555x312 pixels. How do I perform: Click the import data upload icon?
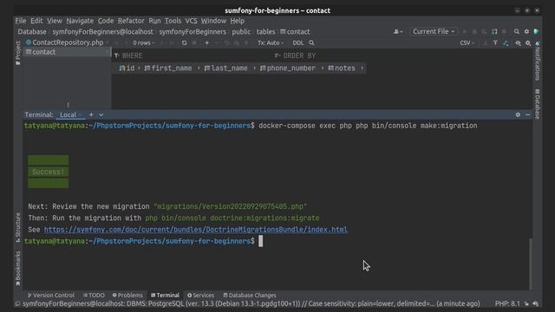click(495, 42)
